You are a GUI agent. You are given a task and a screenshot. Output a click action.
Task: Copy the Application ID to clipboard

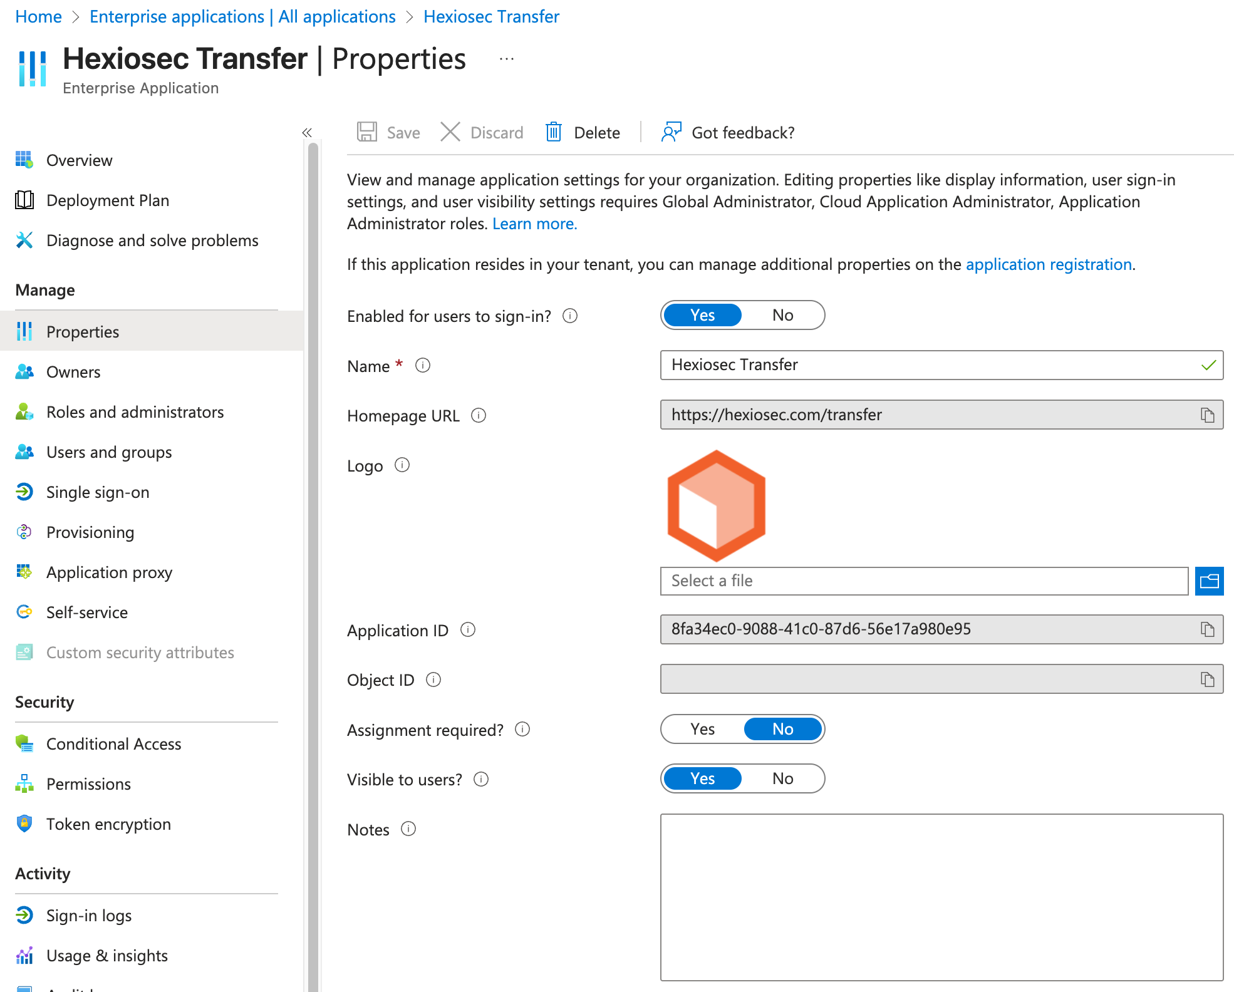pyautogui.click(x=1207, y=629)
